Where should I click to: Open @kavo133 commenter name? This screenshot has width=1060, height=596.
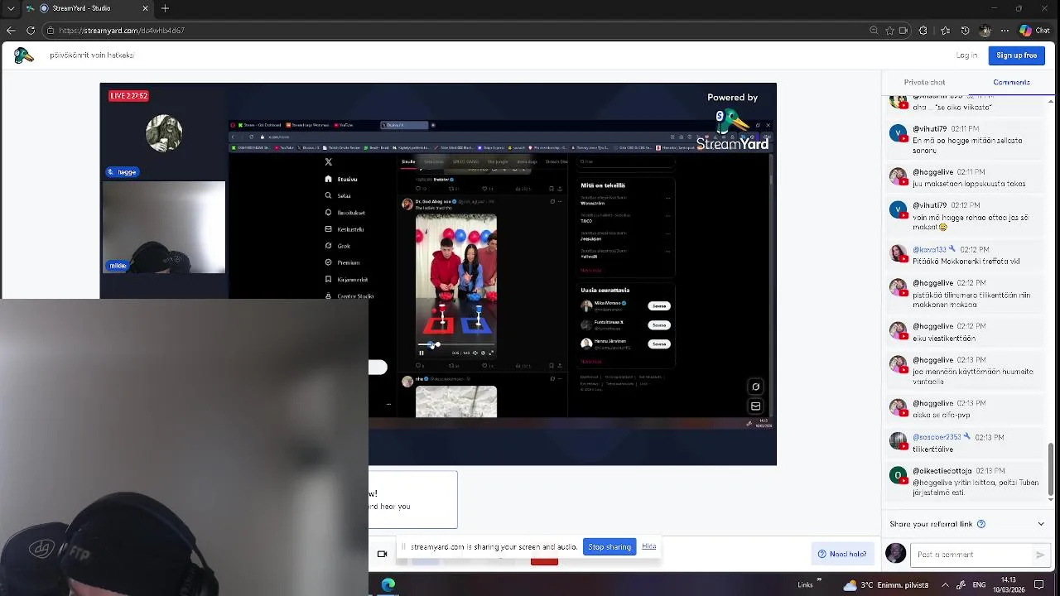[929, 249]
